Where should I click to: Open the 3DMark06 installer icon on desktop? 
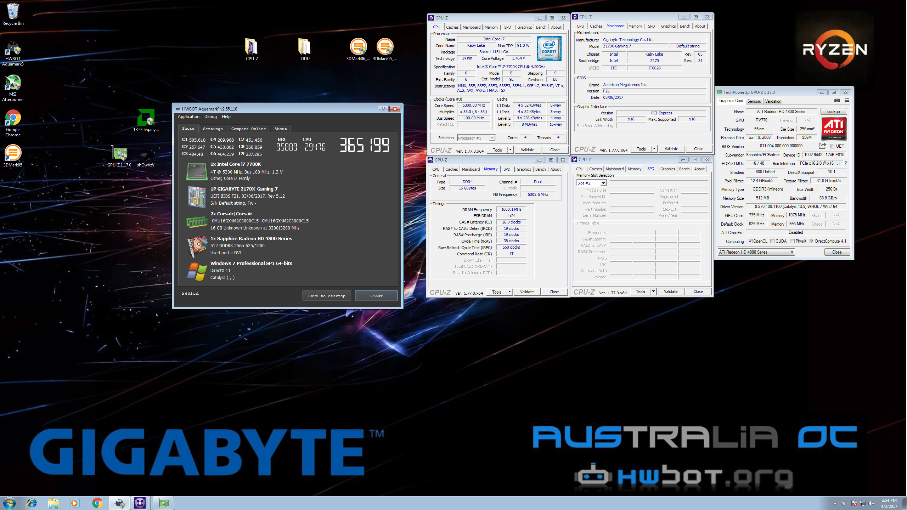[358, 49]
